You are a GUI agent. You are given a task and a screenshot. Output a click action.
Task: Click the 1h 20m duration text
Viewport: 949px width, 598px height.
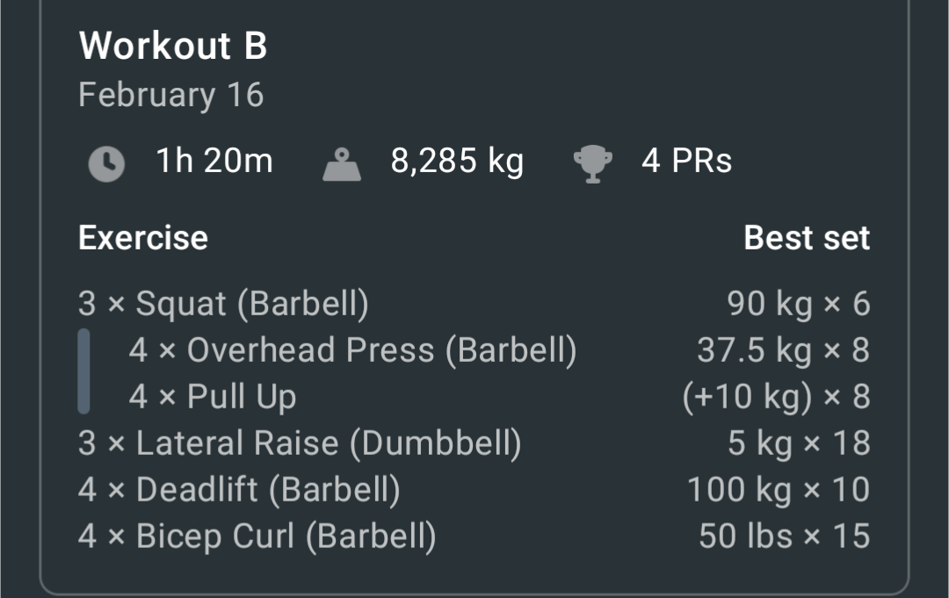[214, 161]
